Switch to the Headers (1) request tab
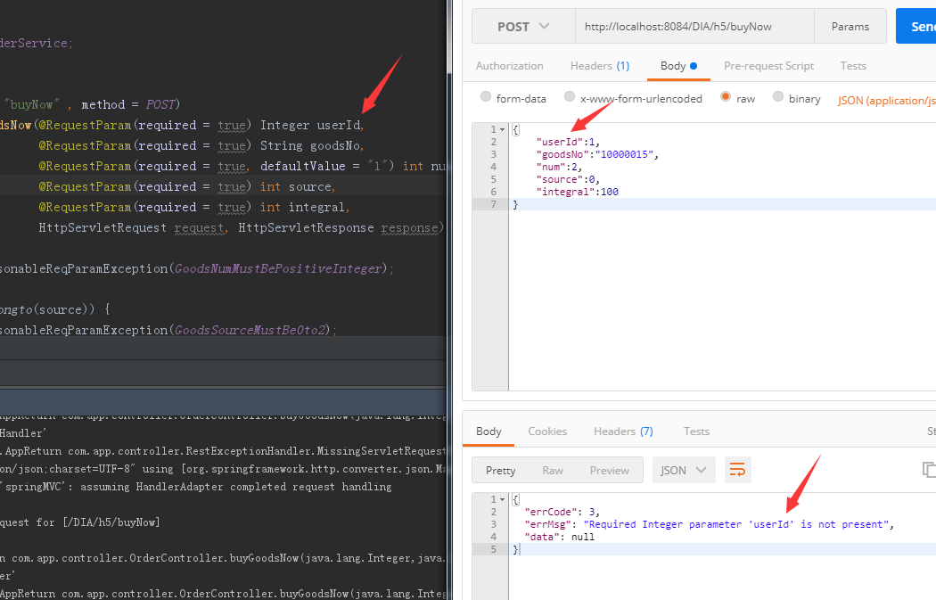This screenshot has width=936, height=600. coord(599,65)
